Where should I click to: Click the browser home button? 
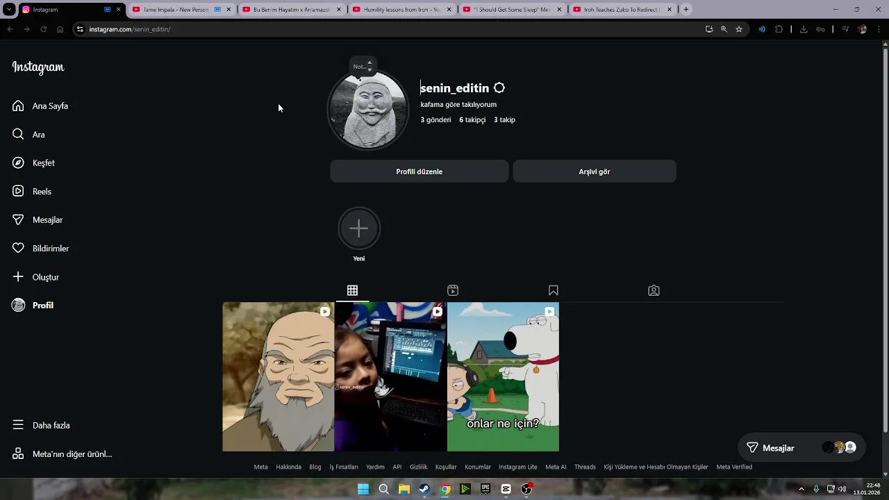(x=60, y=29)
